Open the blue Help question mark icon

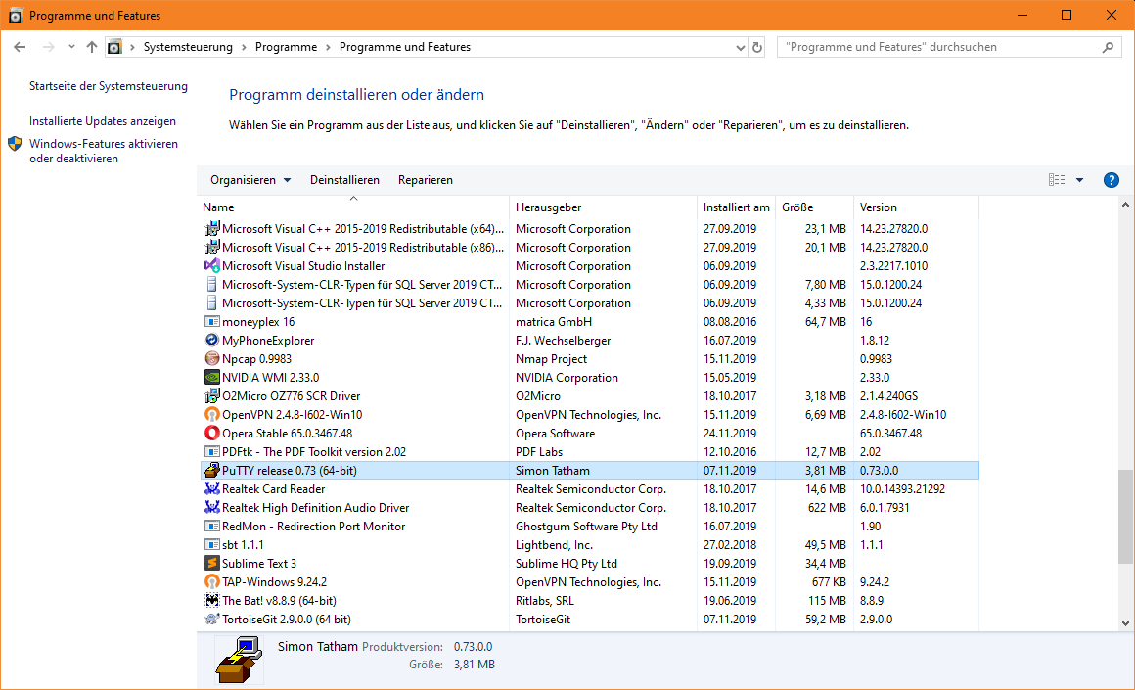click(1111, 179)
